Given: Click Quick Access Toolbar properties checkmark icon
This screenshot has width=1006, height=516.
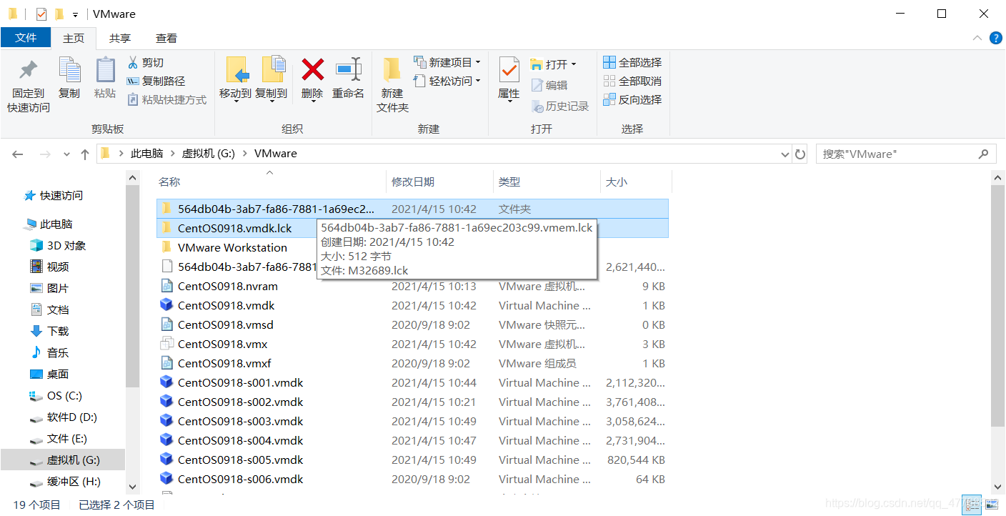Looking at the screenshot, I should click(x=41, y=14).
